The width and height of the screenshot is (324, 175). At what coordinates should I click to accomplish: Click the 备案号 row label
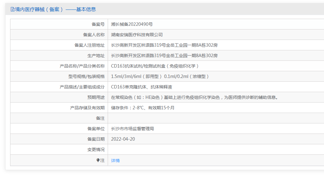tap(98, 24)
